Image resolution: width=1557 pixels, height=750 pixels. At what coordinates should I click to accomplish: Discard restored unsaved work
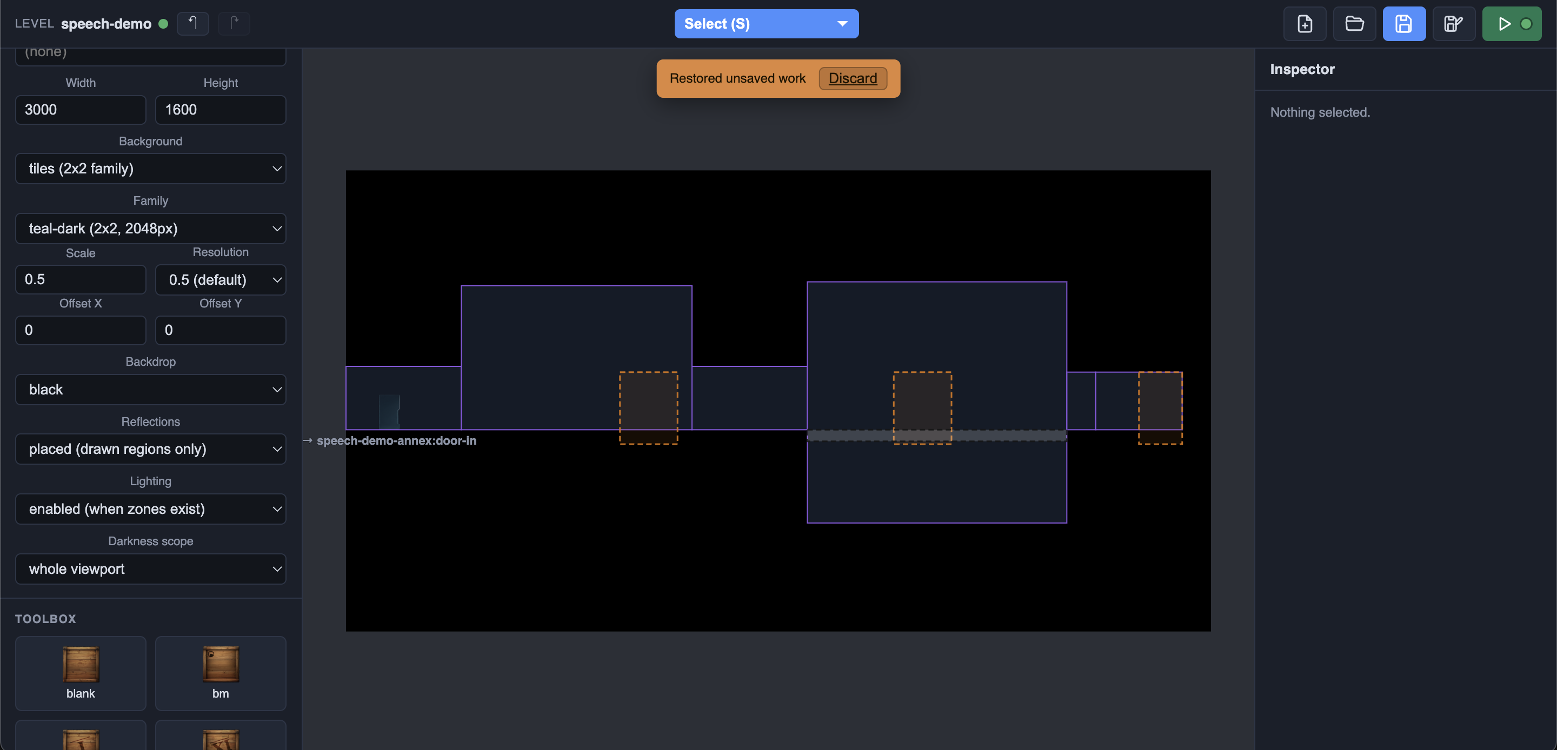click(852, 78)
